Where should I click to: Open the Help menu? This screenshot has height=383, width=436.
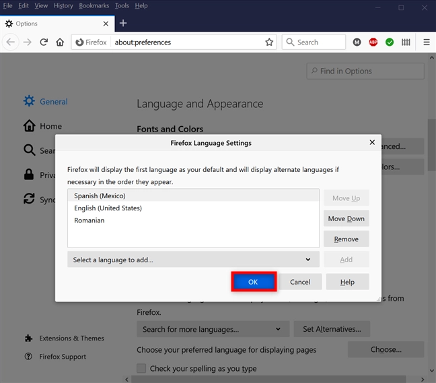tap(141, 5)
